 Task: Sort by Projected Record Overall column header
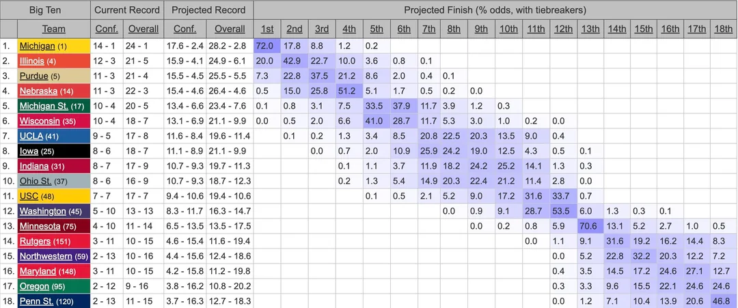(x=230, y=29)
